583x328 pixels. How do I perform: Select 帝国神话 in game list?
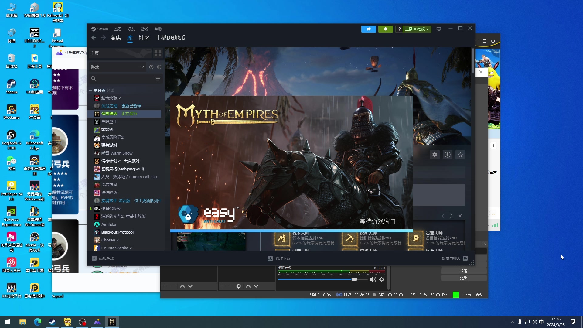[124, 114]
